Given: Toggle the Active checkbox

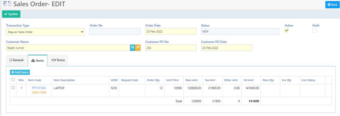Looking at the screenshot, I should (x=287, y=30).
